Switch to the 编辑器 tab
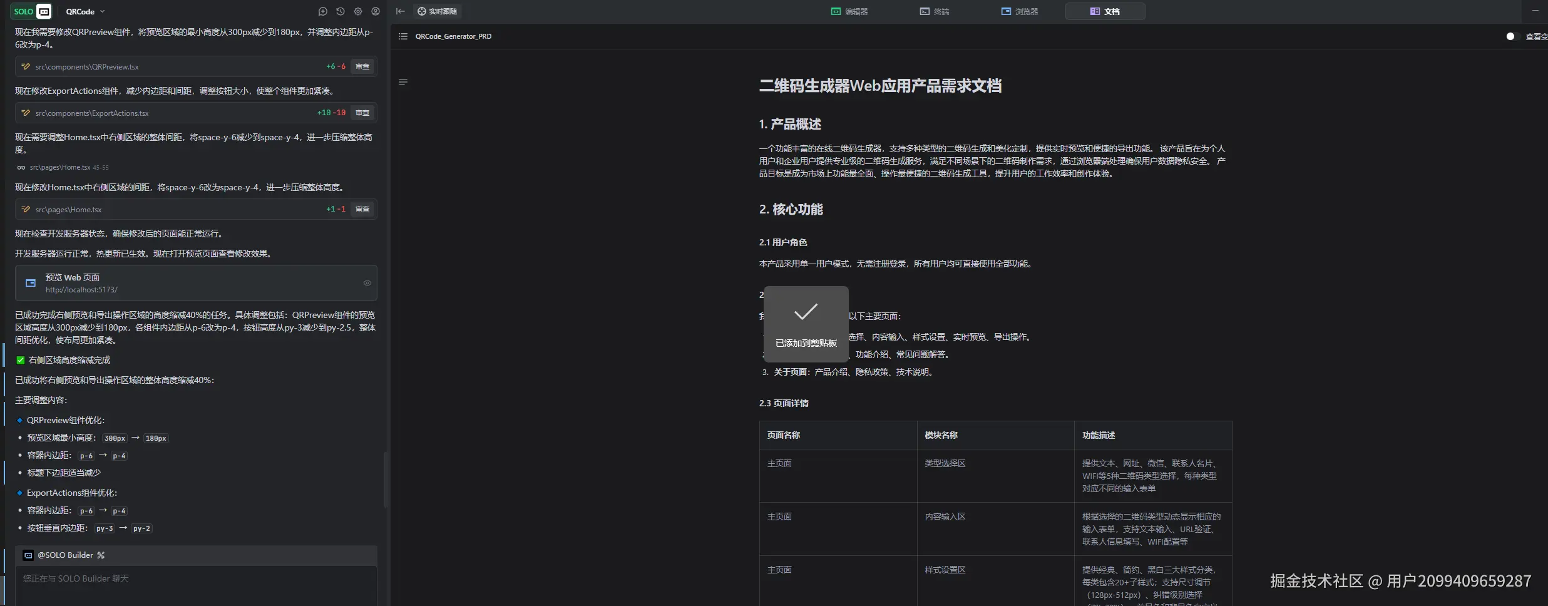 tap(849, 11)
